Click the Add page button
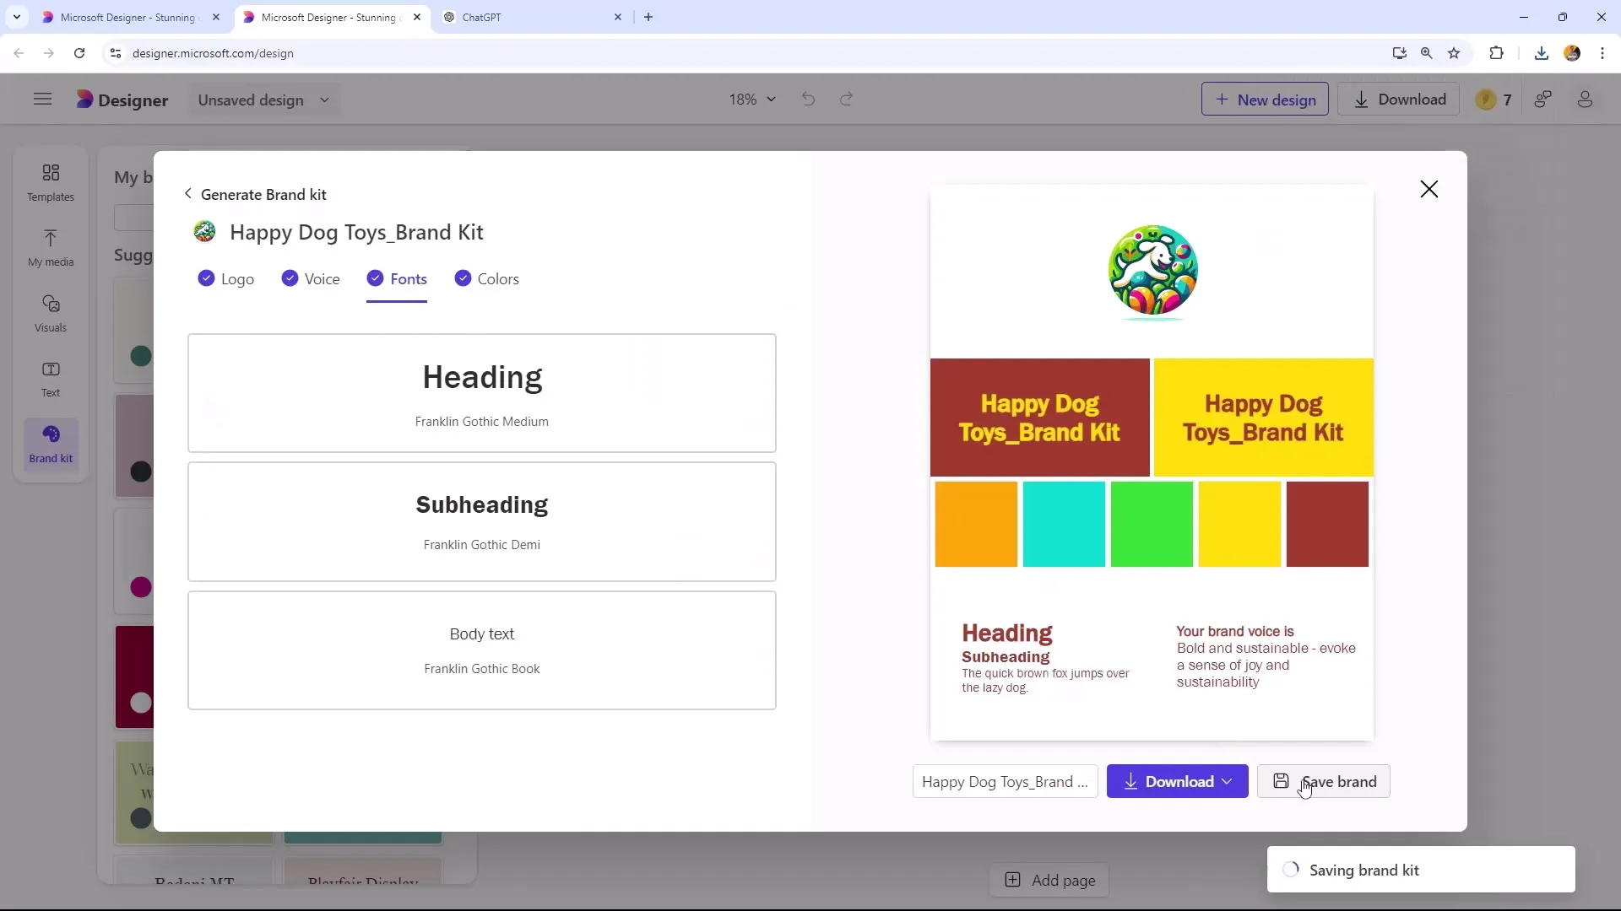 tap(1049, 881)
